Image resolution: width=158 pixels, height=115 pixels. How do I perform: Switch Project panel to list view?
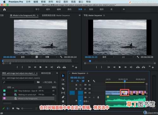8,108
